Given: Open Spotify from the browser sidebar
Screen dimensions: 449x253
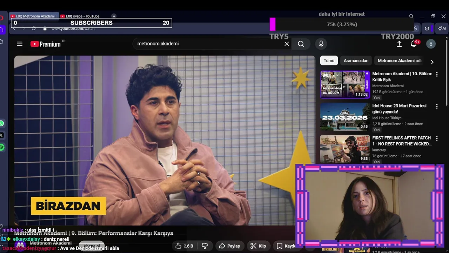Looking at the screenshot, I should (2, 147).
